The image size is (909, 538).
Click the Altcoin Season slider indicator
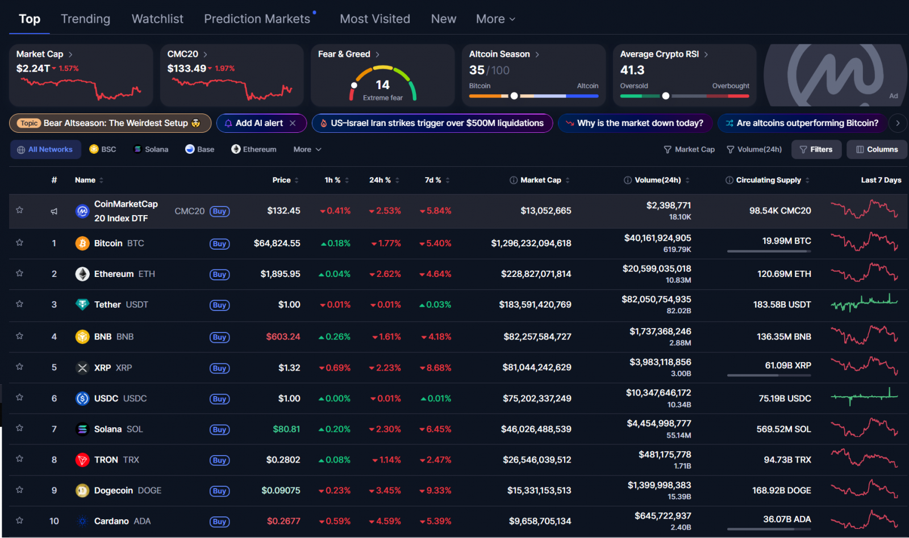pos(514,96)
